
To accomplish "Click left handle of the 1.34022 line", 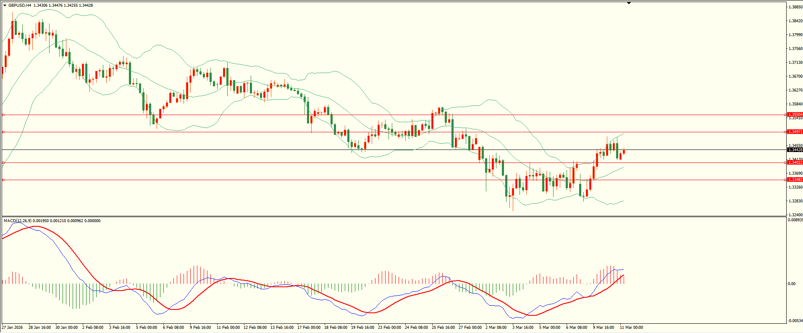I will (x=3, y=163).
